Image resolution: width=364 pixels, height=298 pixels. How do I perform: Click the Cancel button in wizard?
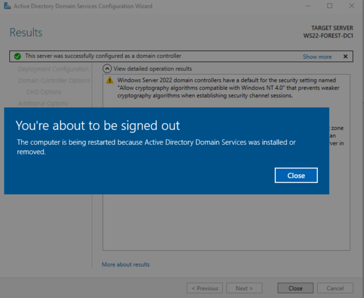[x=335, y=288]
